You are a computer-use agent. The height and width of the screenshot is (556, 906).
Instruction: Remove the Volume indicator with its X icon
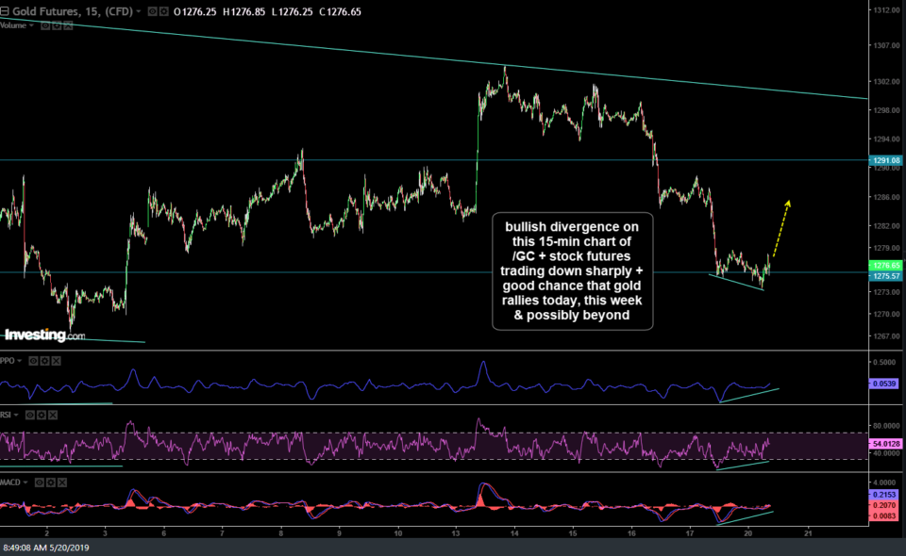pyautogui.click(x=67, y=25)
